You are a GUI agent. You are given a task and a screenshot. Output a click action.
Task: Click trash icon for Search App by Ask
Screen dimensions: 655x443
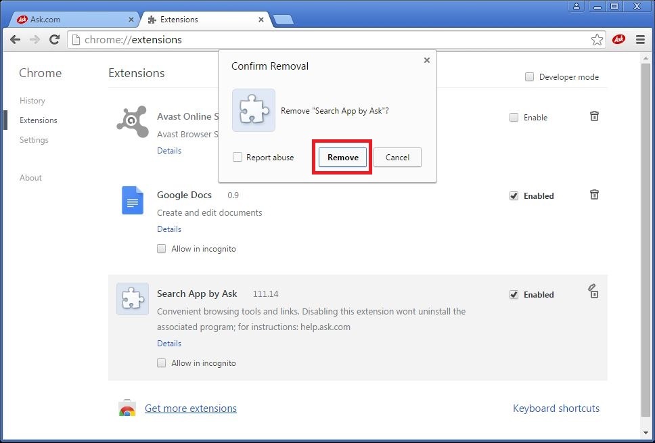tap(593, 291)
